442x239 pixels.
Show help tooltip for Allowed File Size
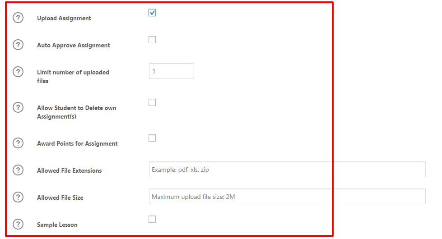coord(18,197)
